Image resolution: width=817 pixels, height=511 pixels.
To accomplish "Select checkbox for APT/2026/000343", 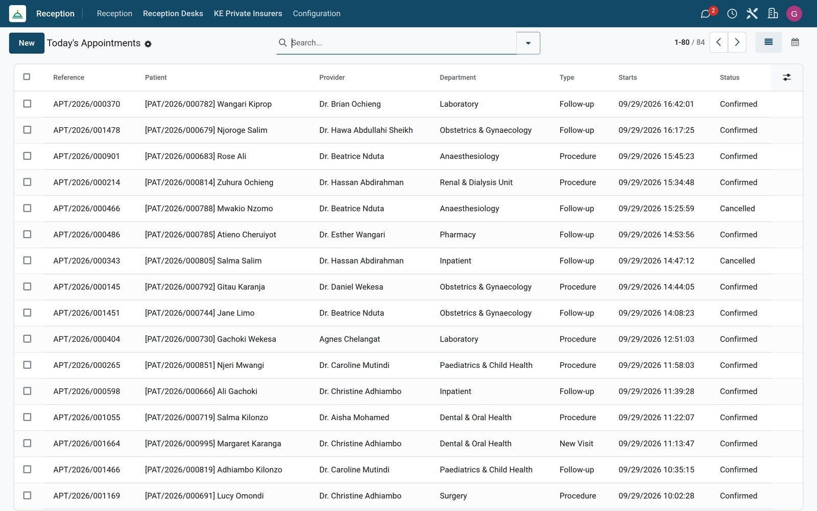I will coord(27,260).
